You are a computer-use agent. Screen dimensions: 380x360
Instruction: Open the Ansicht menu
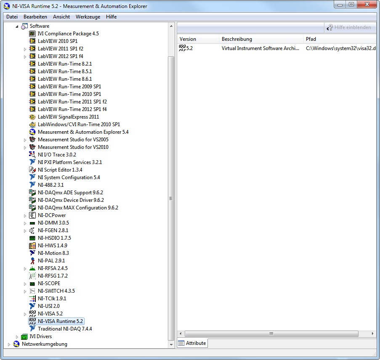tap(61, 17)
